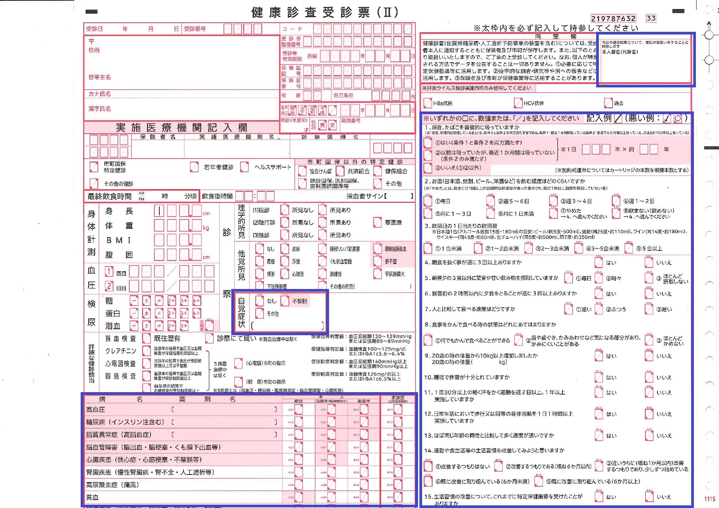Check the 協会けんぽ box
The width and height of the screenshot is (719, 508).
302,171
